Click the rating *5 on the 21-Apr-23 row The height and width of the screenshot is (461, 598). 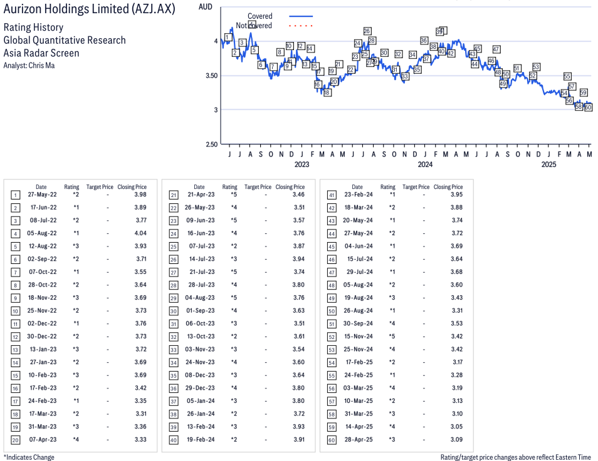pos(234,195)
